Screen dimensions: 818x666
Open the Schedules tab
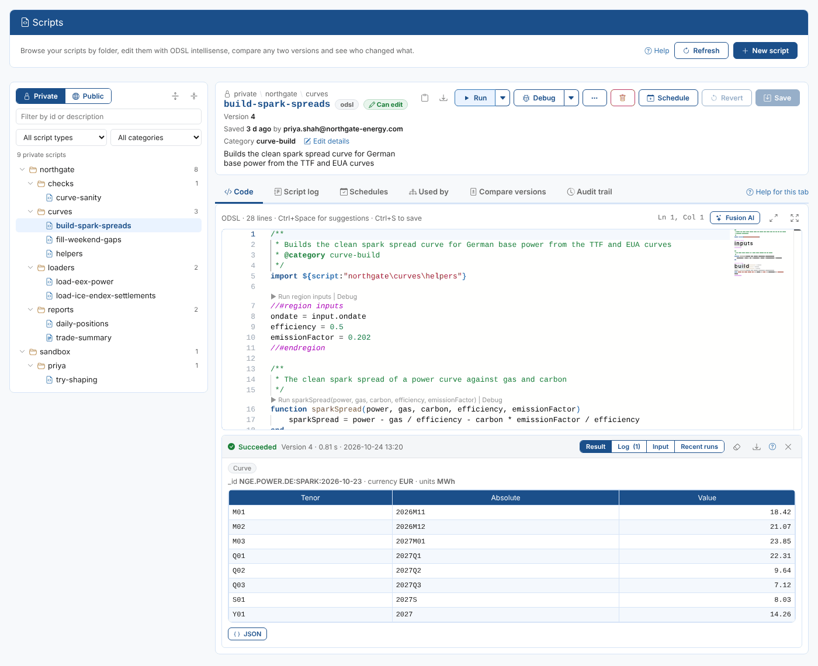tap(364, 192)
